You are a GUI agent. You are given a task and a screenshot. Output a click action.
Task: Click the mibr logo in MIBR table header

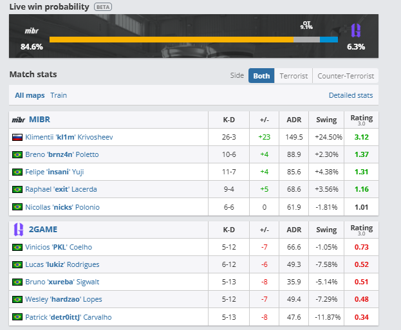click(19, 120)
